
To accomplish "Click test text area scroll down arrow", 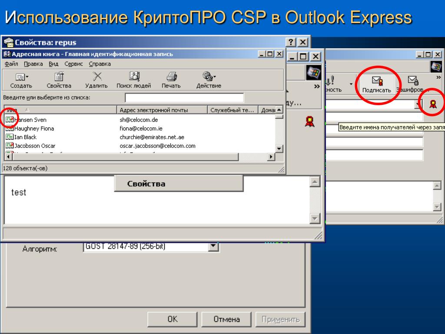I will point(315,218).
